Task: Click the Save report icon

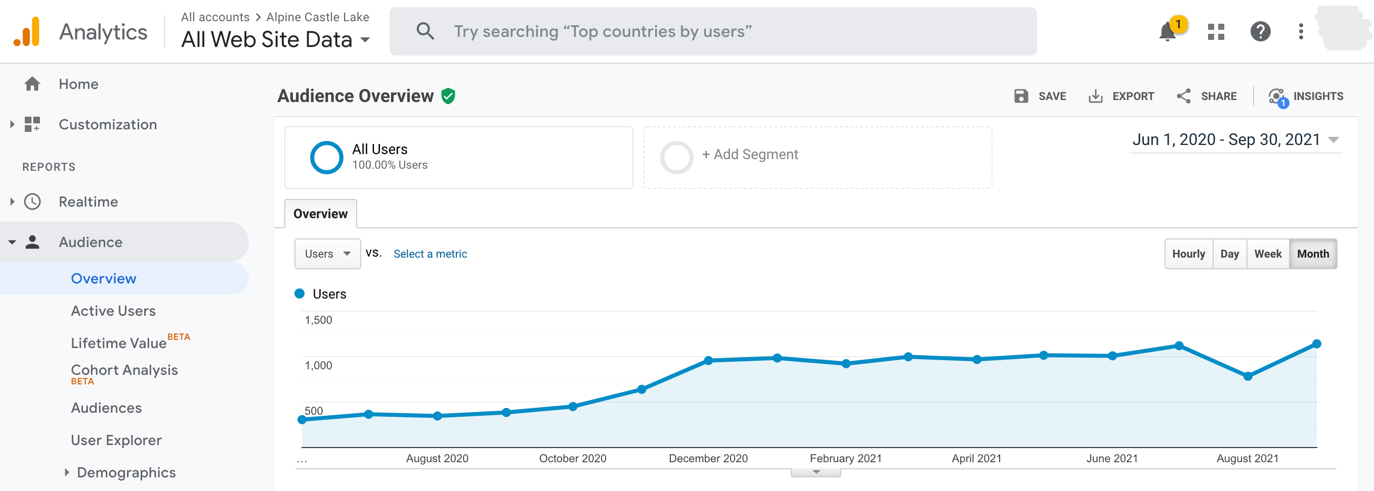Action: 1021,96
